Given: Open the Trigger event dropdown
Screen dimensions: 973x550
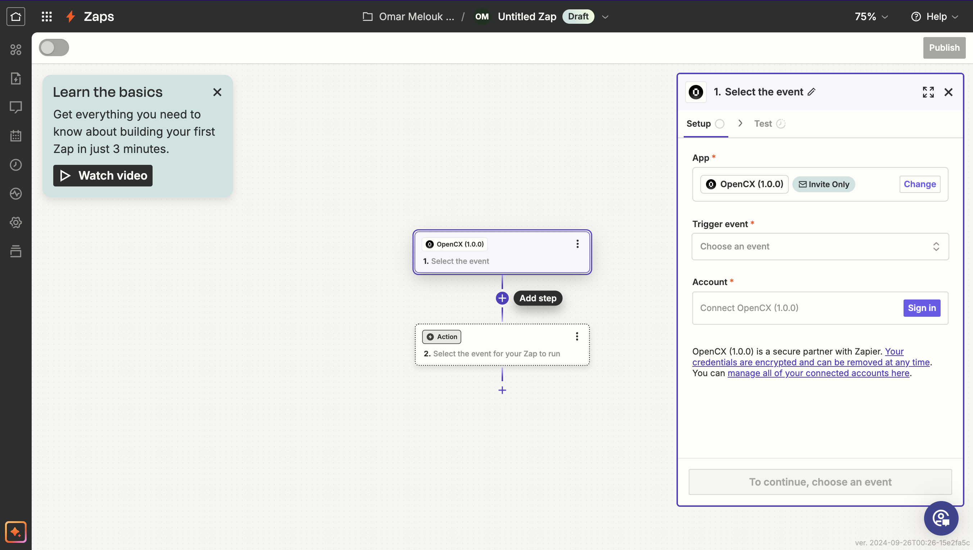Looking at the screenshot, I should click(820, 246).
